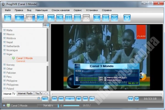Switch to the Internet Radio tab

pyautogui.click(x=25, y=93)
